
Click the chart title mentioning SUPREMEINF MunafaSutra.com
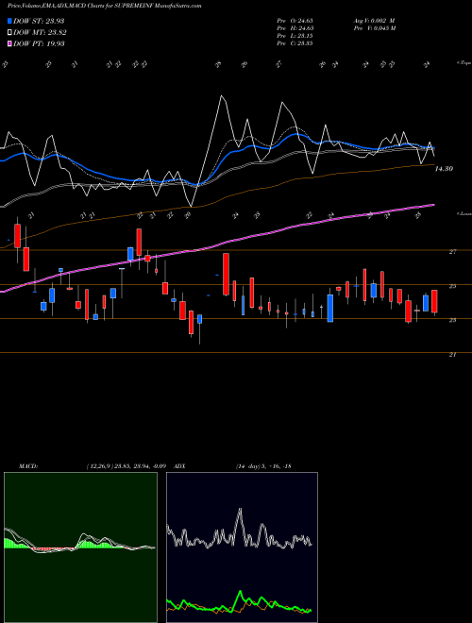coord(104,6)
